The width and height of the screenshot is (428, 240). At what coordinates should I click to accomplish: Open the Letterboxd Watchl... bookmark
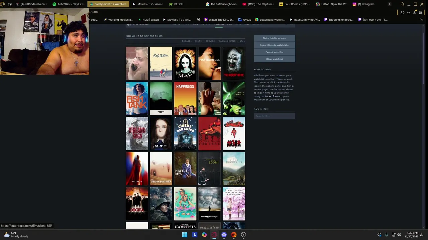point(270,20)
